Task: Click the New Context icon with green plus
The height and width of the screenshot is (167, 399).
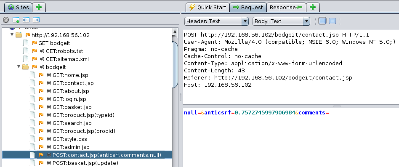Action: point(16,20)
